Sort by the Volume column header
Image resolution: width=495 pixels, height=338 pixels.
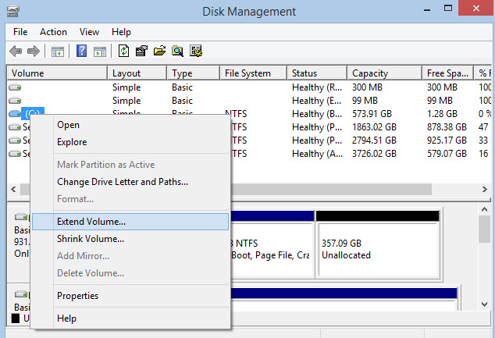click(57, 73)
